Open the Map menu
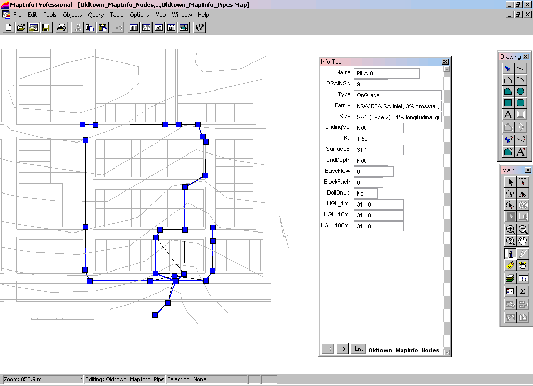 (x=160, y=15)
